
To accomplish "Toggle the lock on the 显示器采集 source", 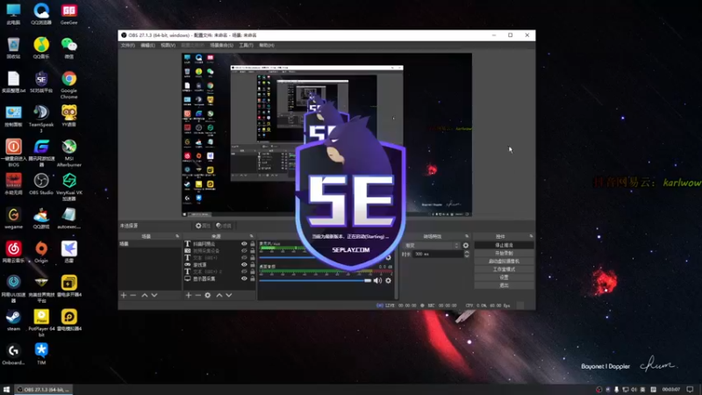I will click(253, 278).
